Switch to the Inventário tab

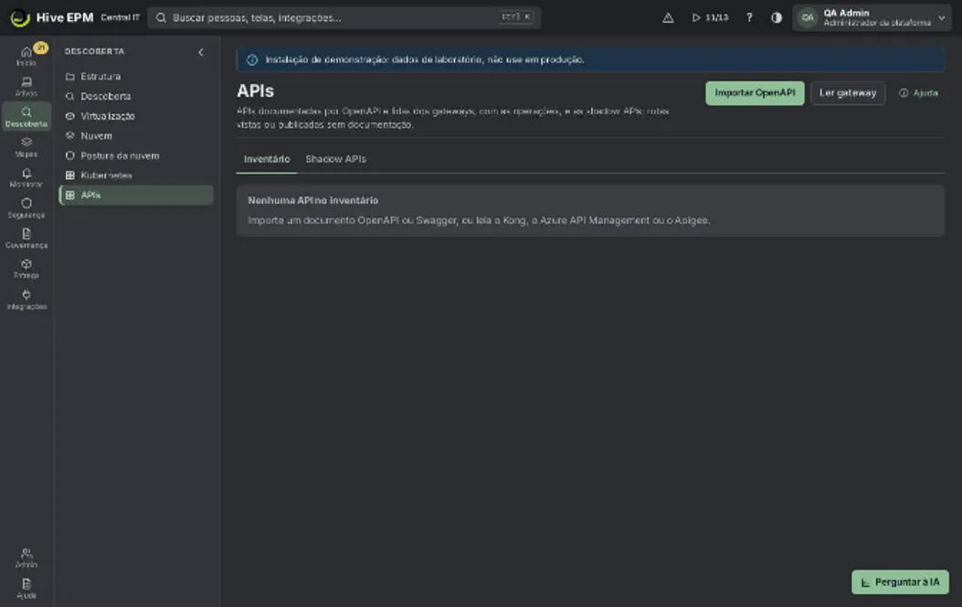coord(267,160)
